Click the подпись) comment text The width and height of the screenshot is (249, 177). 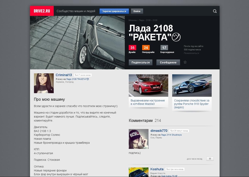click(135, 153)
